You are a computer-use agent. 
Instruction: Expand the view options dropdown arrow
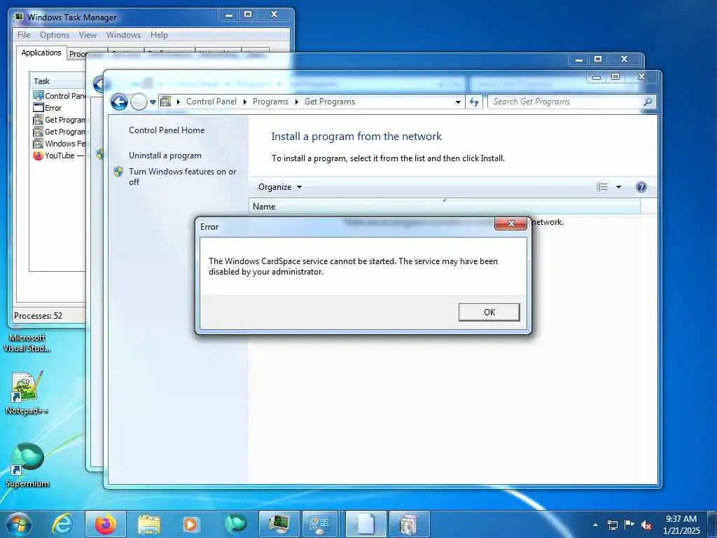[x=618, y=186]
